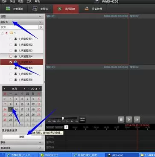Step forward one frame button
Image resolution: width=155 pixels, height=157 pixels.
(137, 119)
